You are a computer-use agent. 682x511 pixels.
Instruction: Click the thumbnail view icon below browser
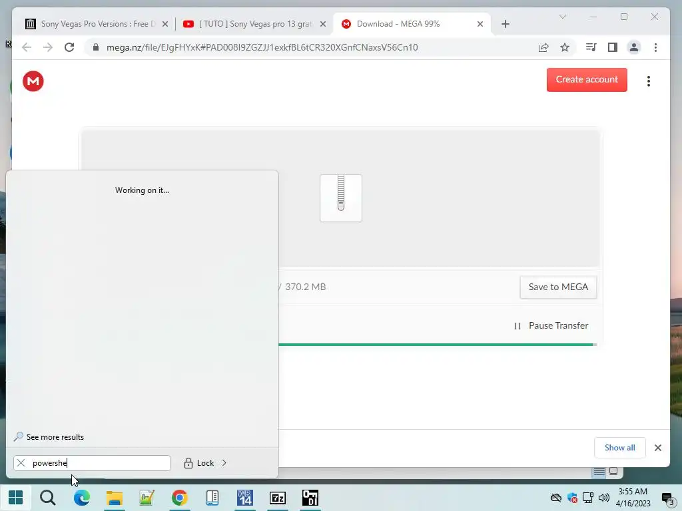[613, 471]
